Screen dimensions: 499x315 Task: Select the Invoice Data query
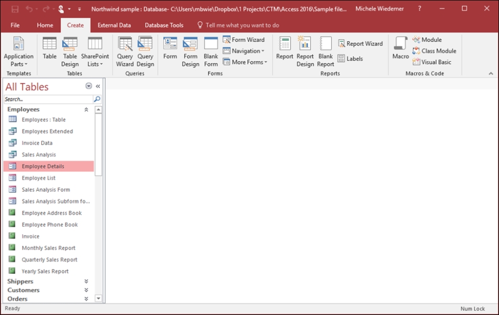click(49, 143)
